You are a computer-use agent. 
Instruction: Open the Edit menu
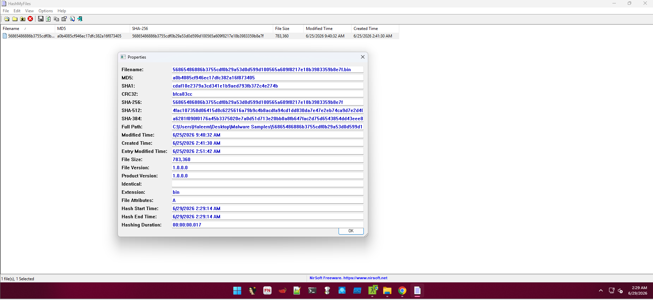(17, 11)
